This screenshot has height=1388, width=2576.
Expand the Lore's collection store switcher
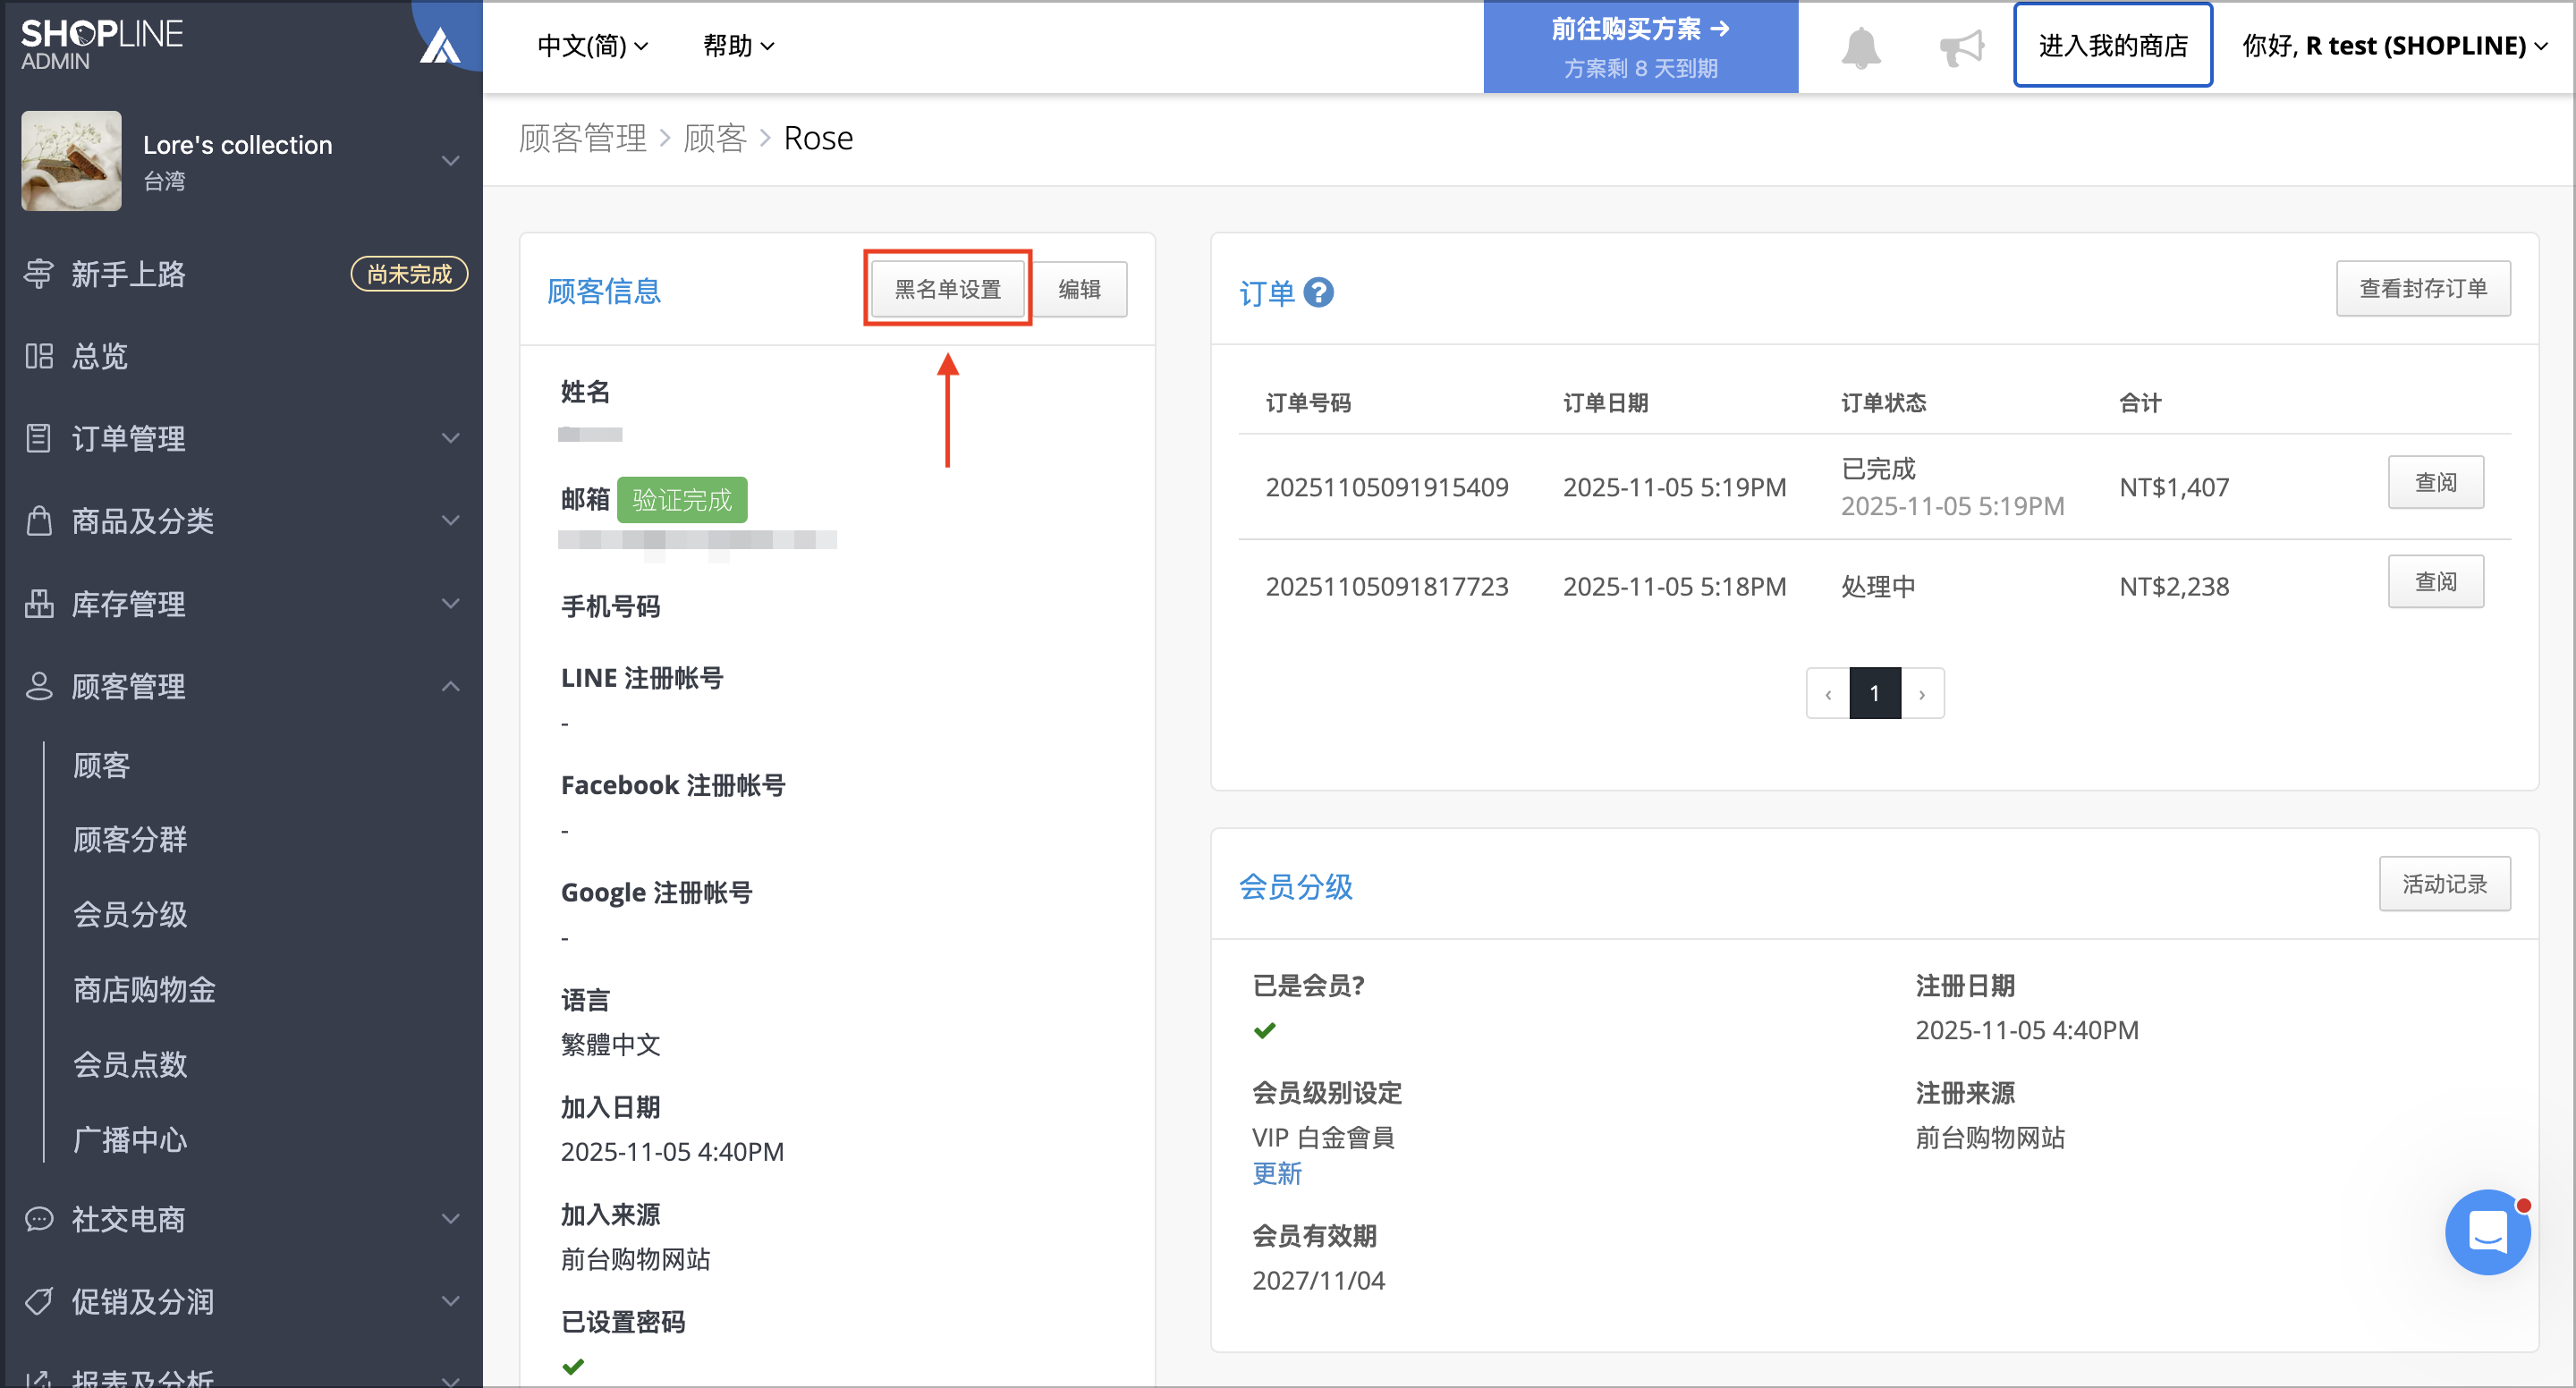pos(451,161)
